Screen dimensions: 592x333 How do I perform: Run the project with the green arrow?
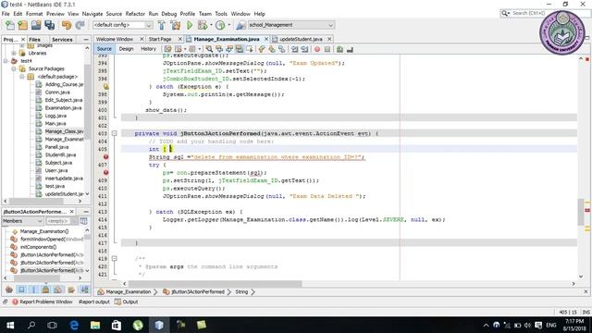[190, 25]
